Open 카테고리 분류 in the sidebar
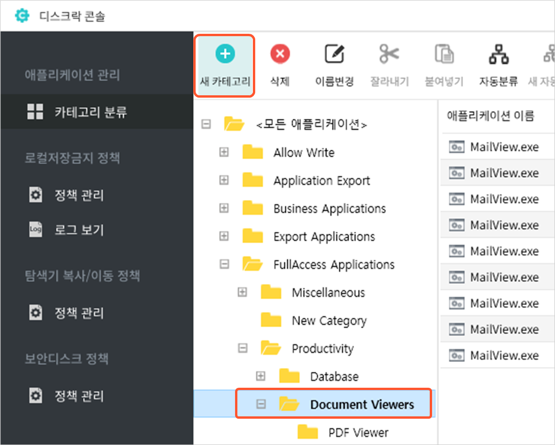 click(97, 112)
